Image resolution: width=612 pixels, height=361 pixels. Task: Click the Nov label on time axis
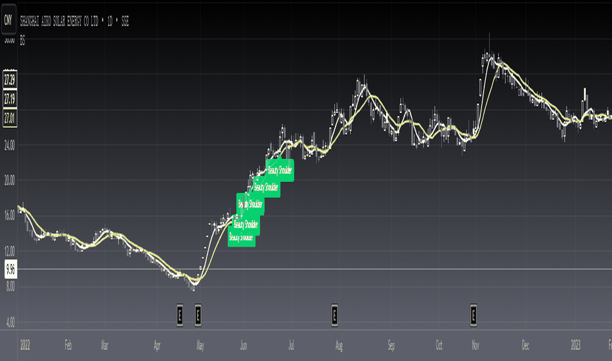coord(475,345)
